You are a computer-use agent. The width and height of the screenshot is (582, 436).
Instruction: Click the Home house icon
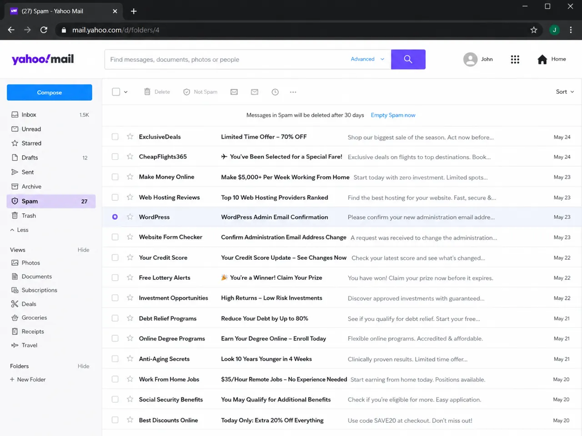[542, 59]
